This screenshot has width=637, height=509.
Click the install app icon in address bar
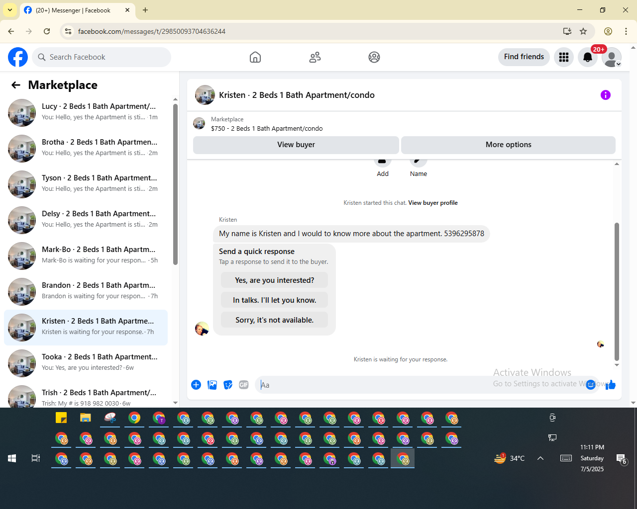tap(567, 31)
